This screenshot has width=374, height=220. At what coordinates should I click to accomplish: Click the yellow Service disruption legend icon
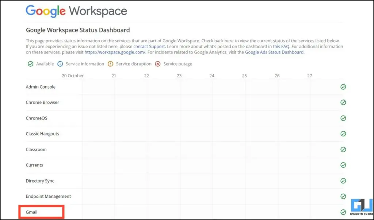coord(110,64)
